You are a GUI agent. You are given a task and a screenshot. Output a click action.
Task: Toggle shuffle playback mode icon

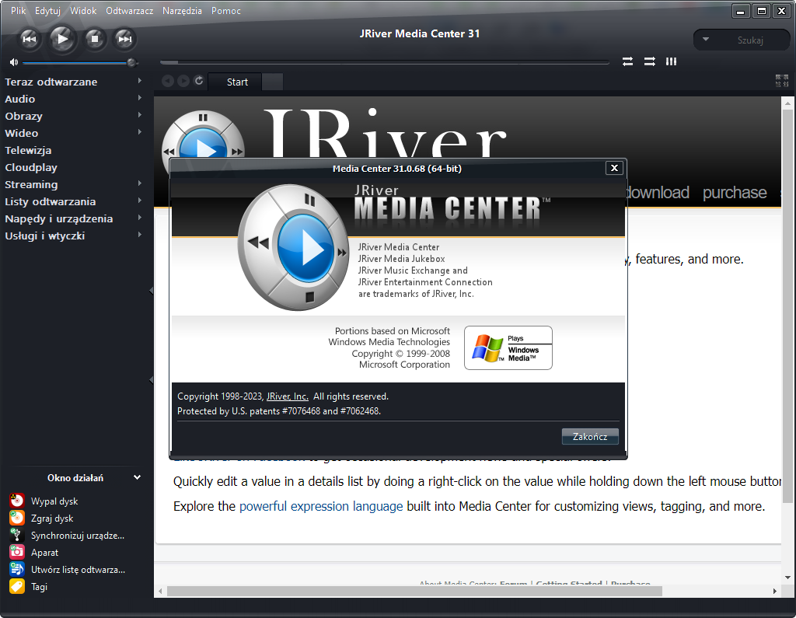pyautogui.click(x=650, y=61)
